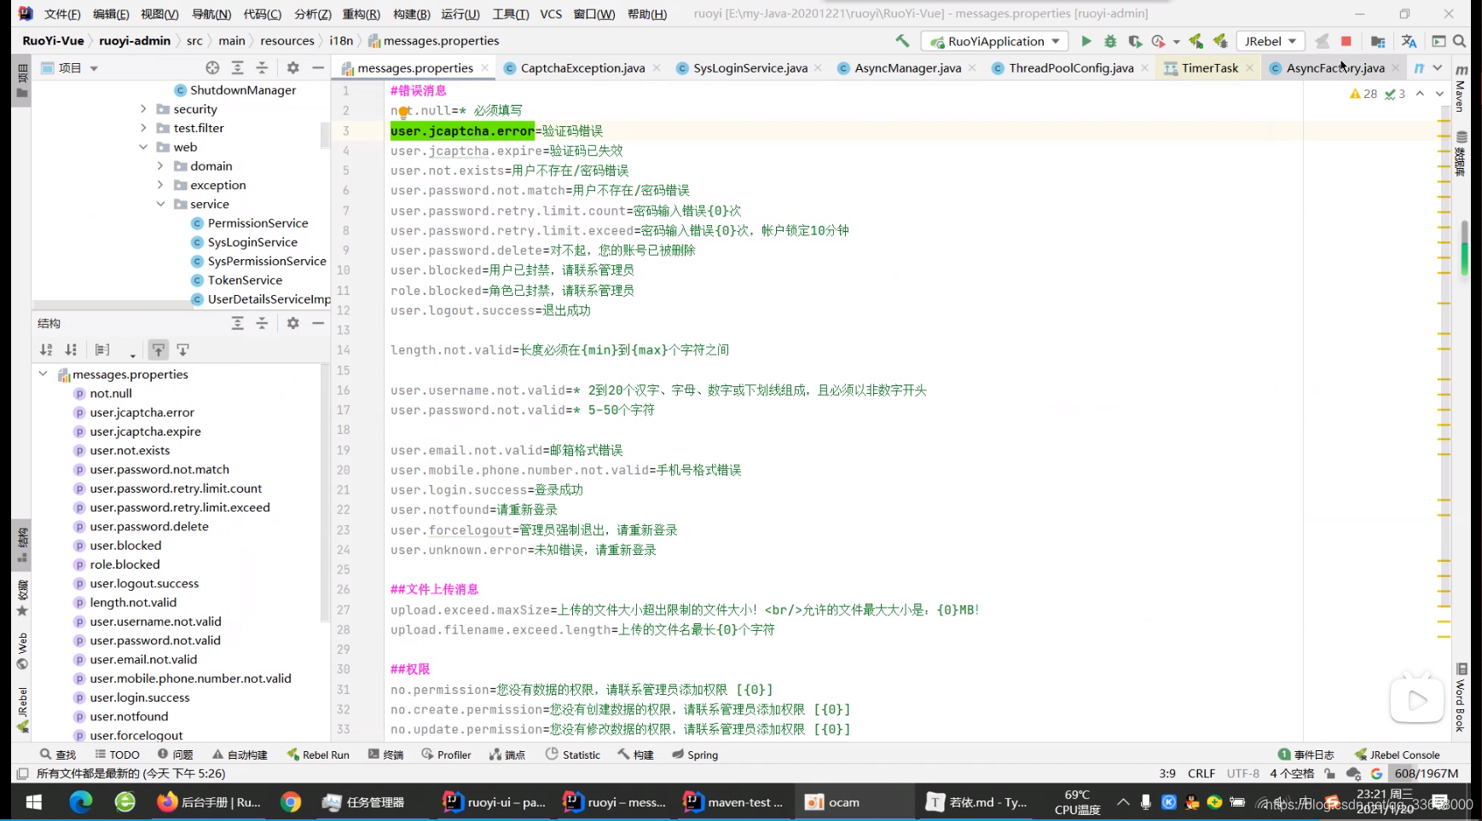The height and width of the screenshot is (821, 1482).
Task: Collapse all in project panel toolbar
Action: tap(262, 67)
